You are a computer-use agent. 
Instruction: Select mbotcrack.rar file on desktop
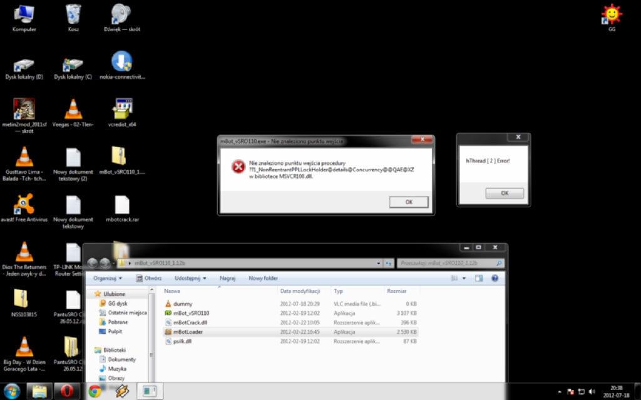(122, 206)
